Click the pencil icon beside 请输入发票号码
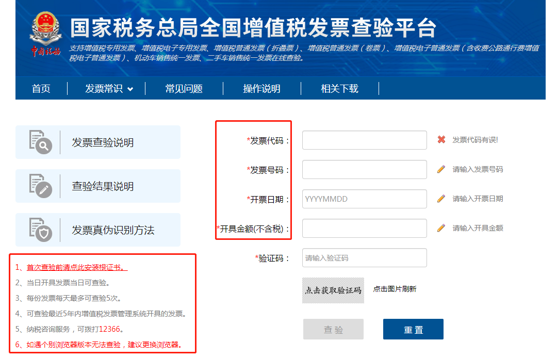The image size is (557, 357). (441, 169)
